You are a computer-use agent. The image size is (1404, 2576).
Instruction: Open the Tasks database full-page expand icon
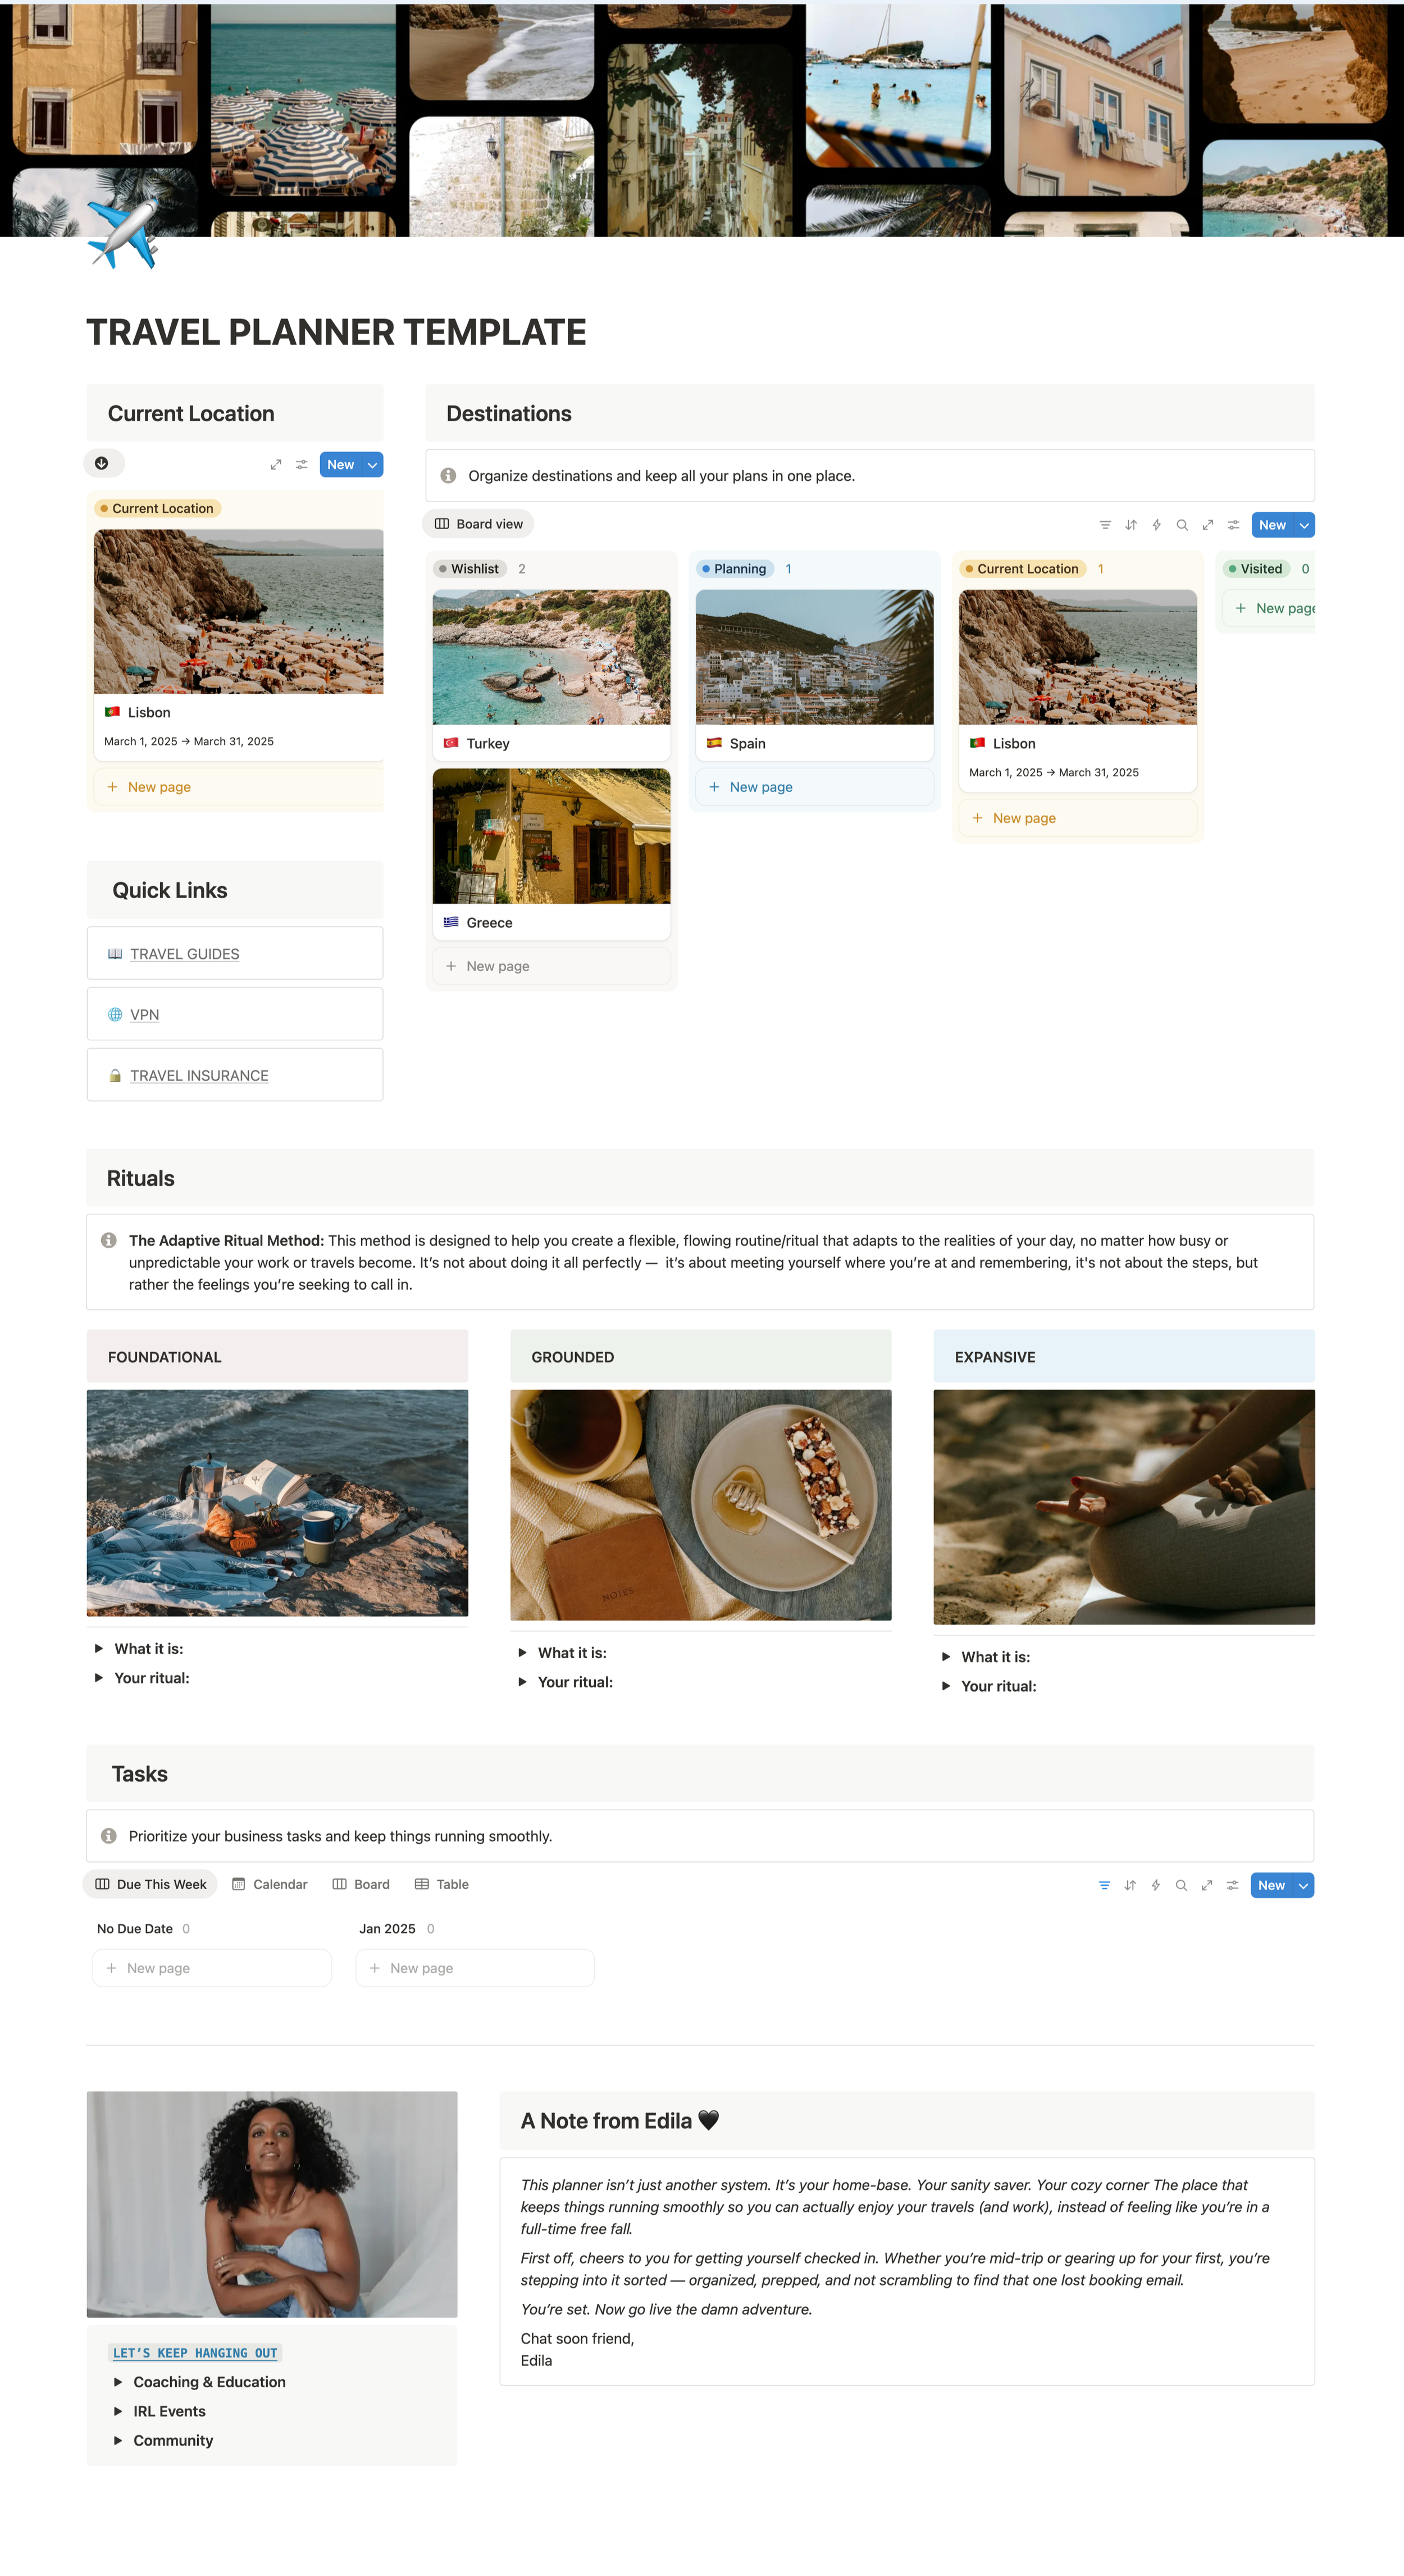click(1207, 1885)
